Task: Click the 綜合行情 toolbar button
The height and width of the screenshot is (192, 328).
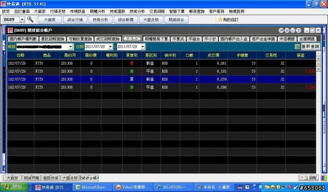Action: click(x=75, y=19)
